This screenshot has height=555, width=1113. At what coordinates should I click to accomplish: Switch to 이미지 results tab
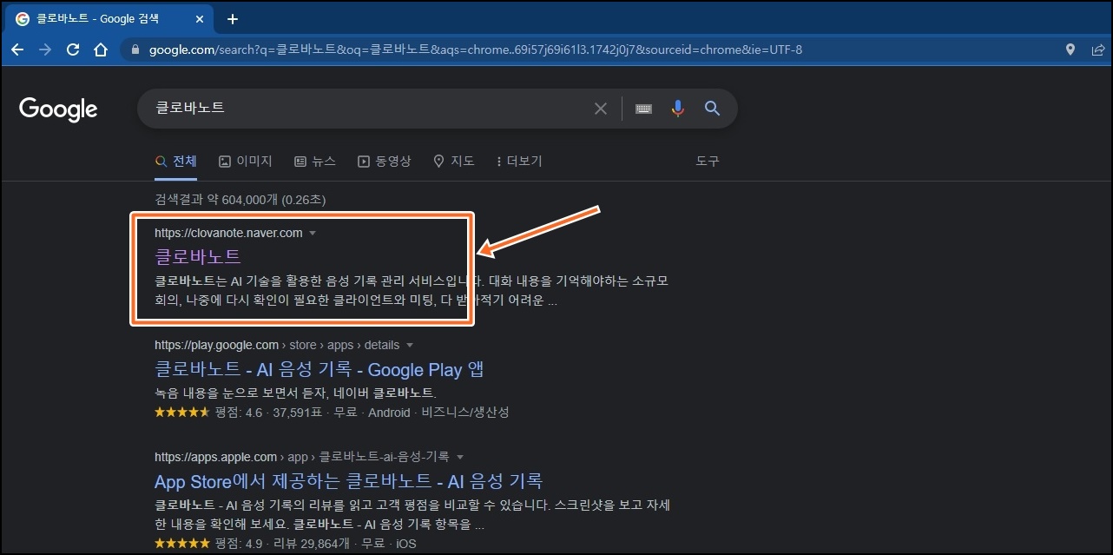point(246,161)
